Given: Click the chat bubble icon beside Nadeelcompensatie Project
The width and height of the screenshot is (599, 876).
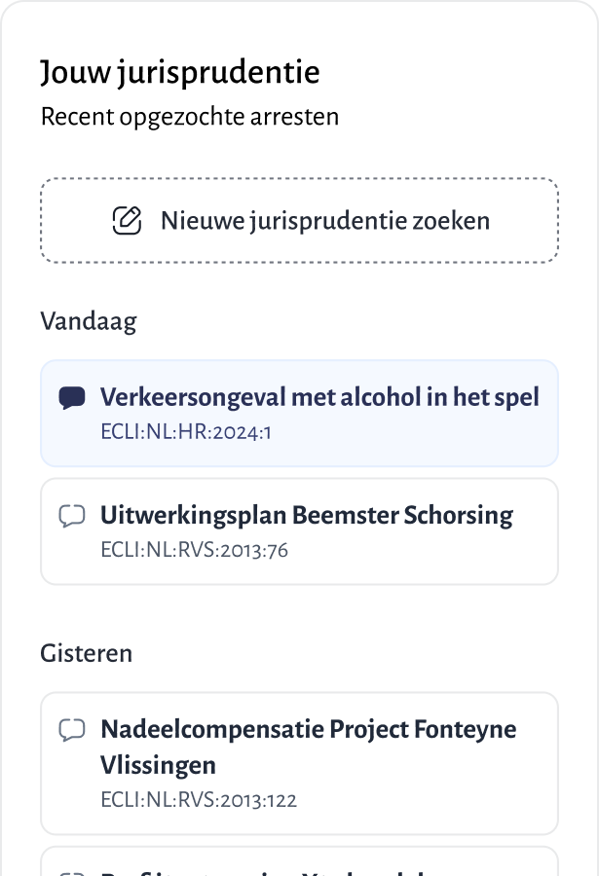Looking at the screenshot, I should 72,730.
